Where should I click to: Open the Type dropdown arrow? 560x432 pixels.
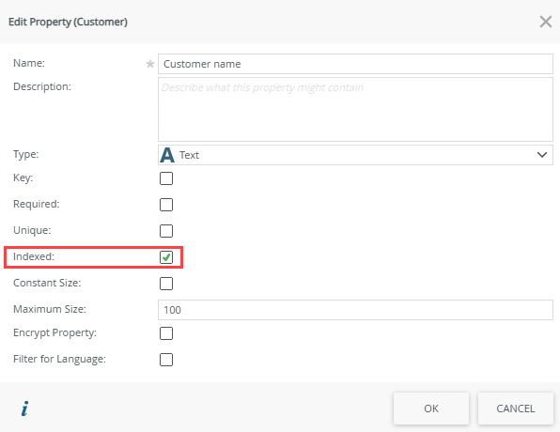(542, 155)
